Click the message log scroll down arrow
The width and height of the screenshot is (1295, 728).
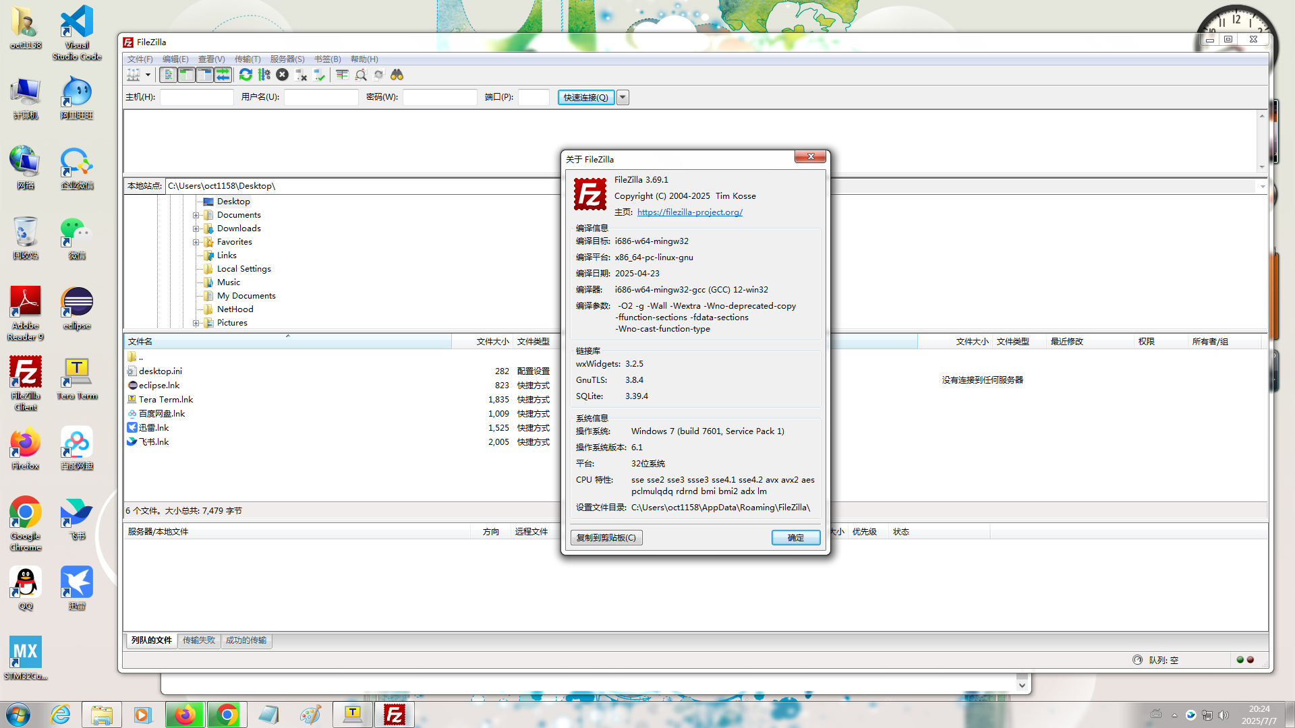(1262, 167)
